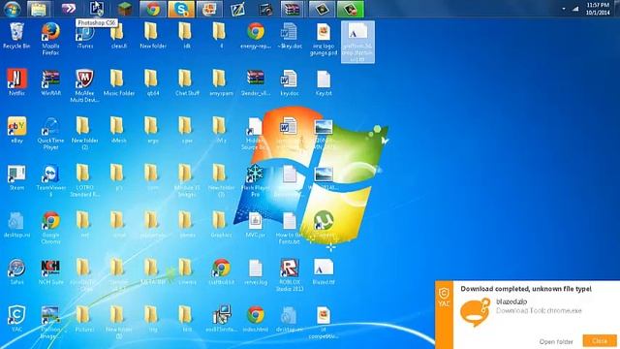Click the YAC logo on the notification

pyautogui.click(x=444, y=298)
